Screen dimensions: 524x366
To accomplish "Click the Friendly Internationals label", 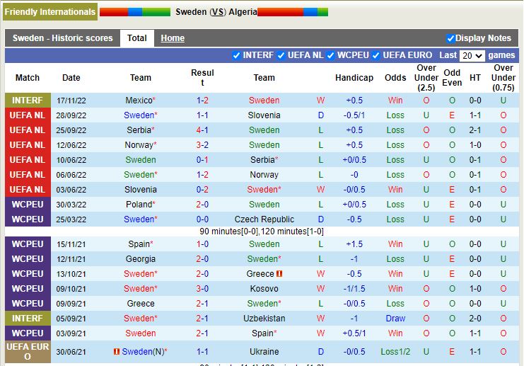I will 50,12.
